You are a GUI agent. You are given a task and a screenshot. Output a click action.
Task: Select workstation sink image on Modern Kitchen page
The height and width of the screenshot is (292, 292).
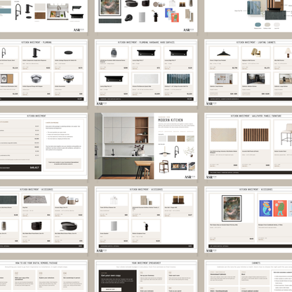click(x=179, y=166)
